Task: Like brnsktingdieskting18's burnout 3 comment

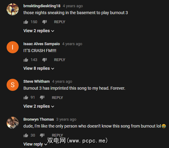Action: [x=26, y=22]
